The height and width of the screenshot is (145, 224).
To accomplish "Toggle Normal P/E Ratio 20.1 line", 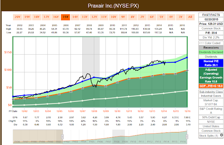I will pyautogui.click(x=211, y=63).
